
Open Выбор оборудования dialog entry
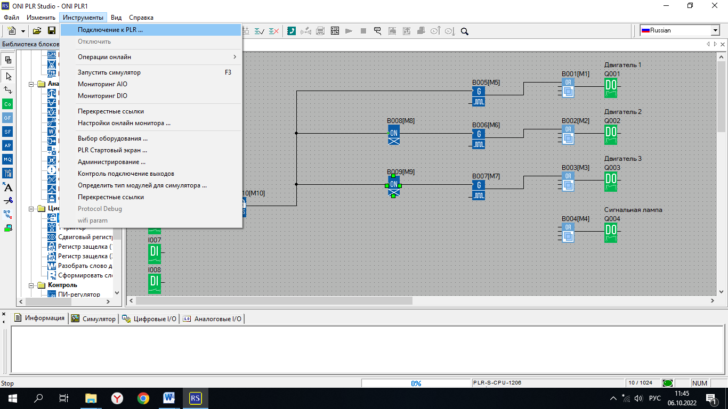151,138
